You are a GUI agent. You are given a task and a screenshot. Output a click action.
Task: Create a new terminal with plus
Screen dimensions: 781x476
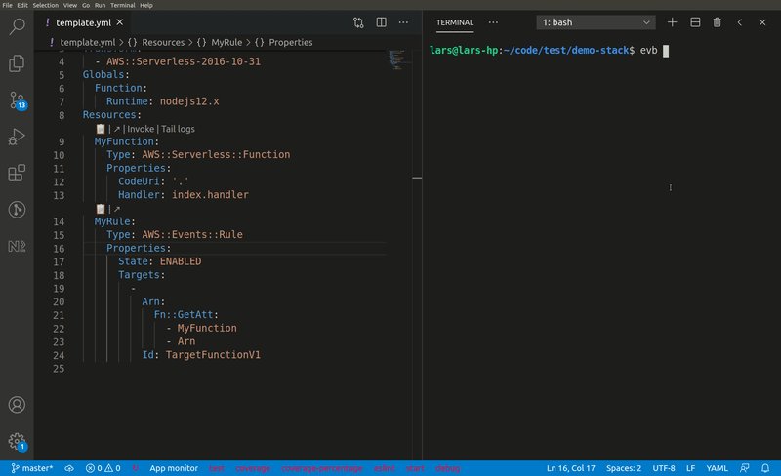click(x=672, y=22)
